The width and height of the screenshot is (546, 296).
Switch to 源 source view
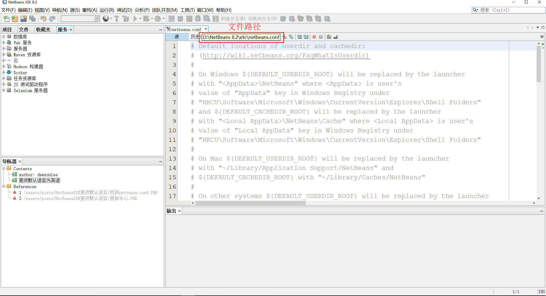(177, 37)
